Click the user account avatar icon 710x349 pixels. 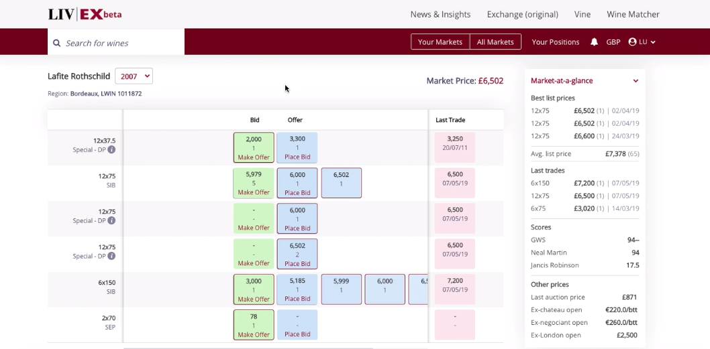(633, 42)
